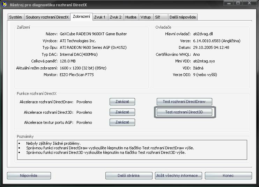Go to next page with Další stránka
The height and width of the screenshot is (187, 259).
[129, 175]
